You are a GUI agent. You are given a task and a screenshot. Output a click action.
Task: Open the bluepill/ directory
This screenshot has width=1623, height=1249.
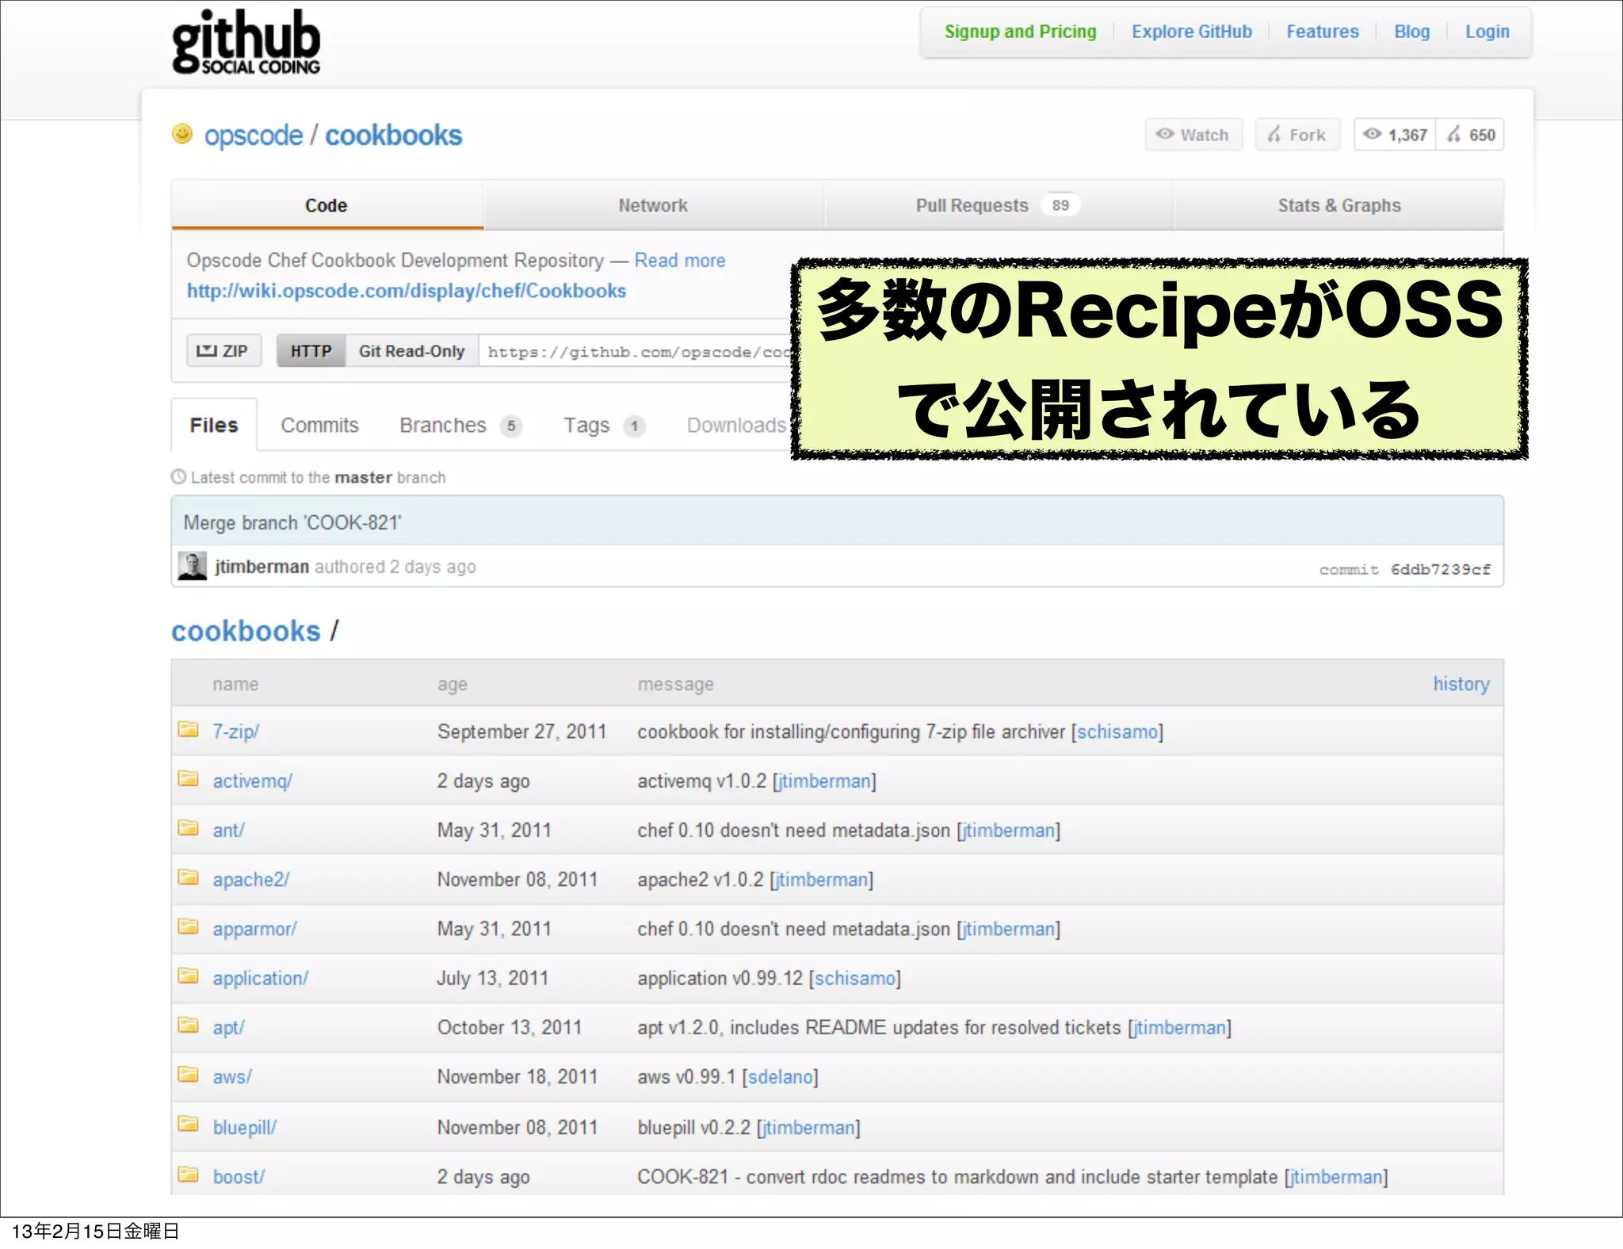click(x=244, y=1127)
